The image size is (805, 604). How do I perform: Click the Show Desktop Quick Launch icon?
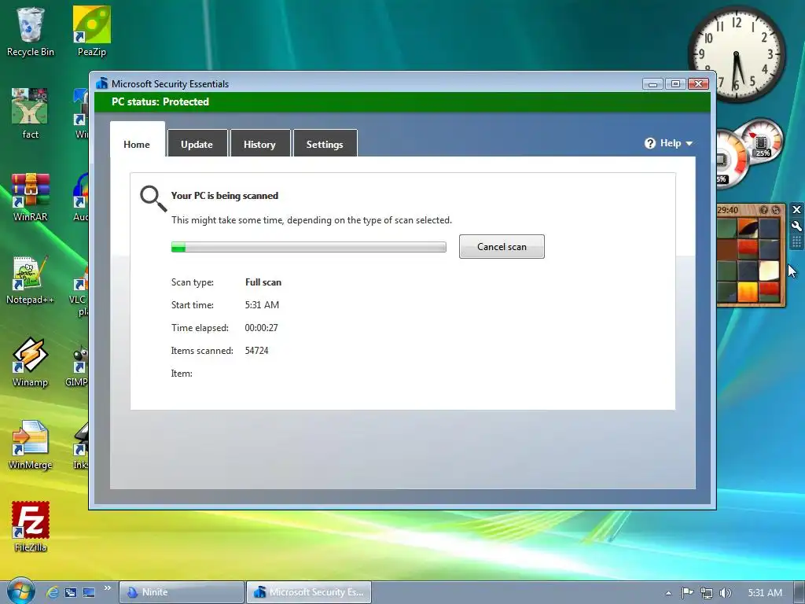pos(89,592)
